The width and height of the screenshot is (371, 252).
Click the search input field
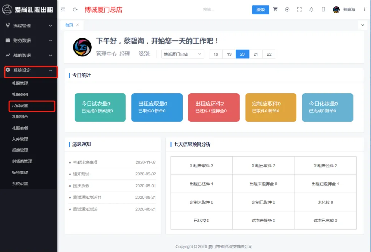223,10
